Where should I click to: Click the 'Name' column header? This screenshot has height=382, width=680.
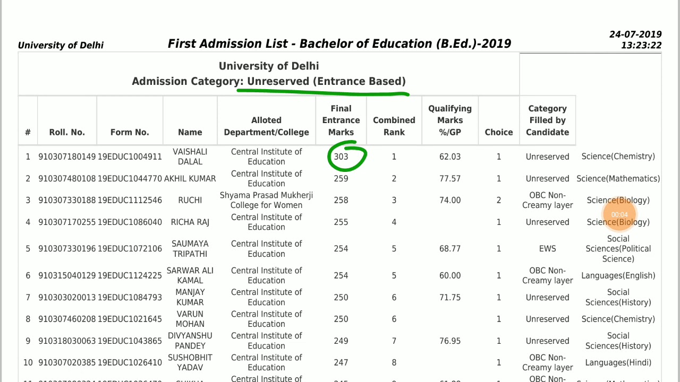[x=190, y=133]
